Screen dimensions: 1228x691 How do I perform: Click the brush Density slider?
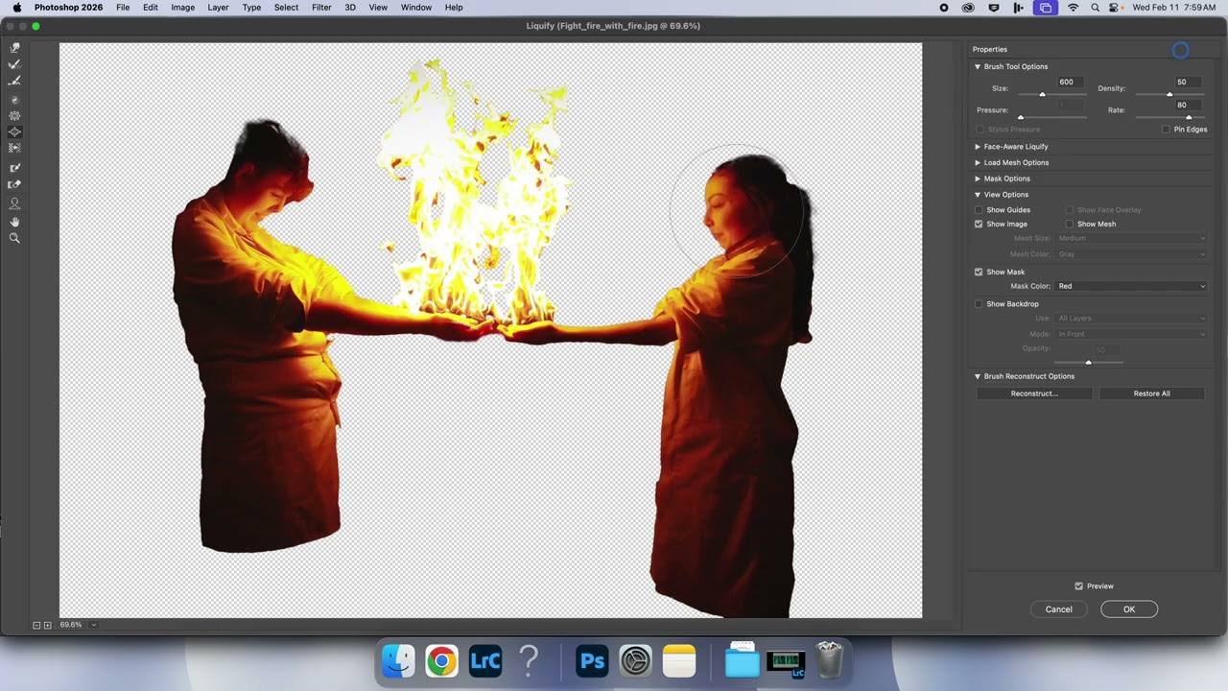point(1169,94)
